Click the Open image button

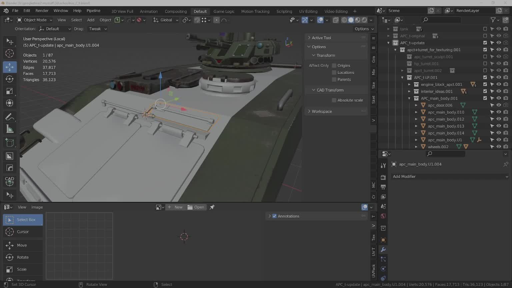tap(196, 207)
